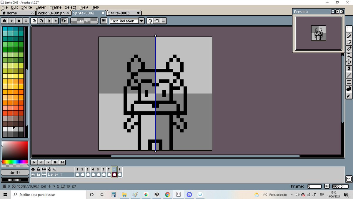Click the pivot grid icon
The image size is (353, 199).
[104, 21]
